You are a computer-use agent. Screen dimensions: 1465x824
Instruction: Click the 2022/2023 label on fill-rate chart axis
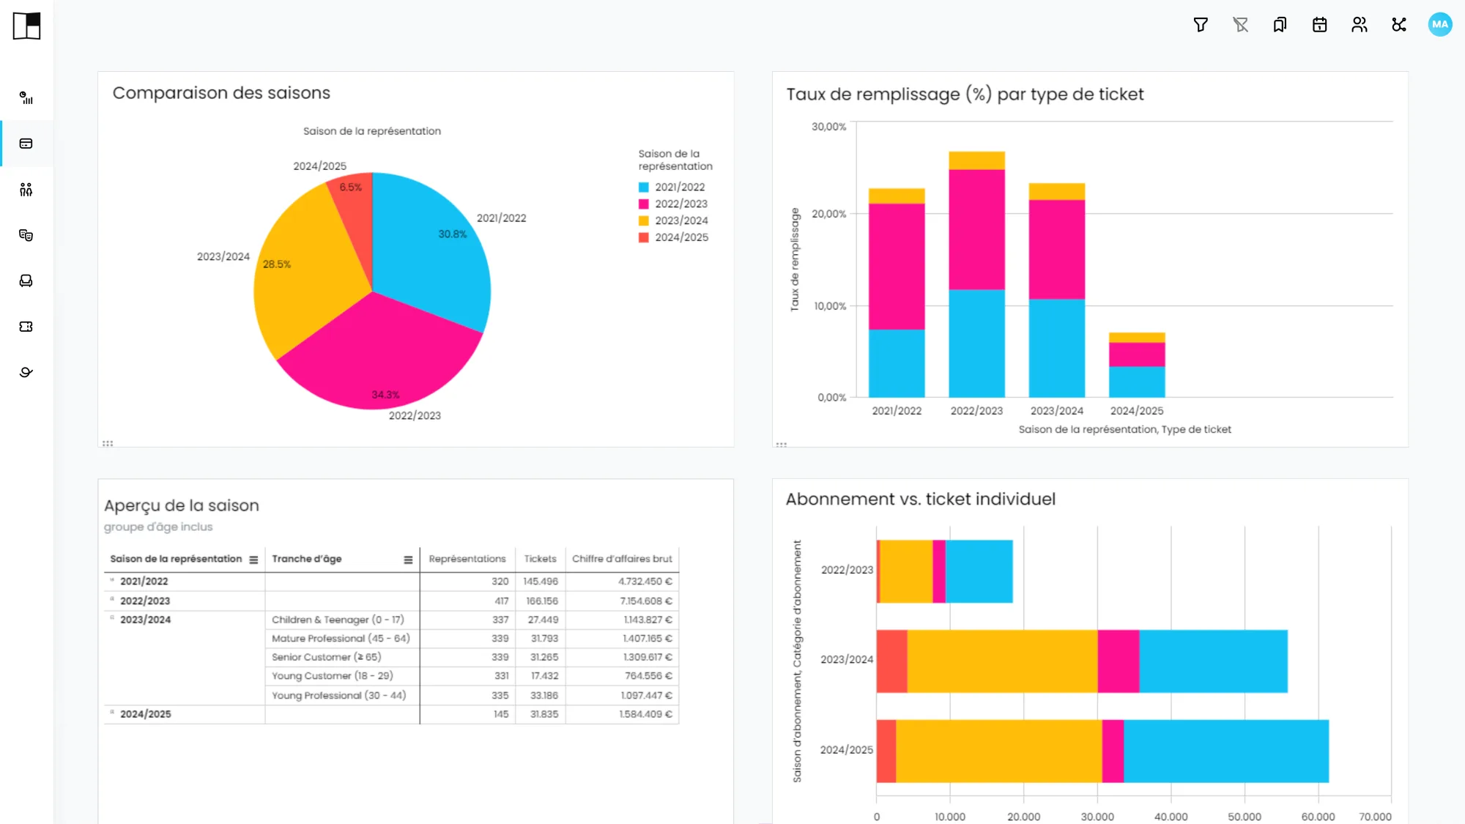976,411
